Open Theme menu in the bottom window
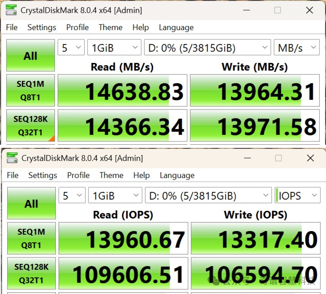326x294 pixels. 111,175
